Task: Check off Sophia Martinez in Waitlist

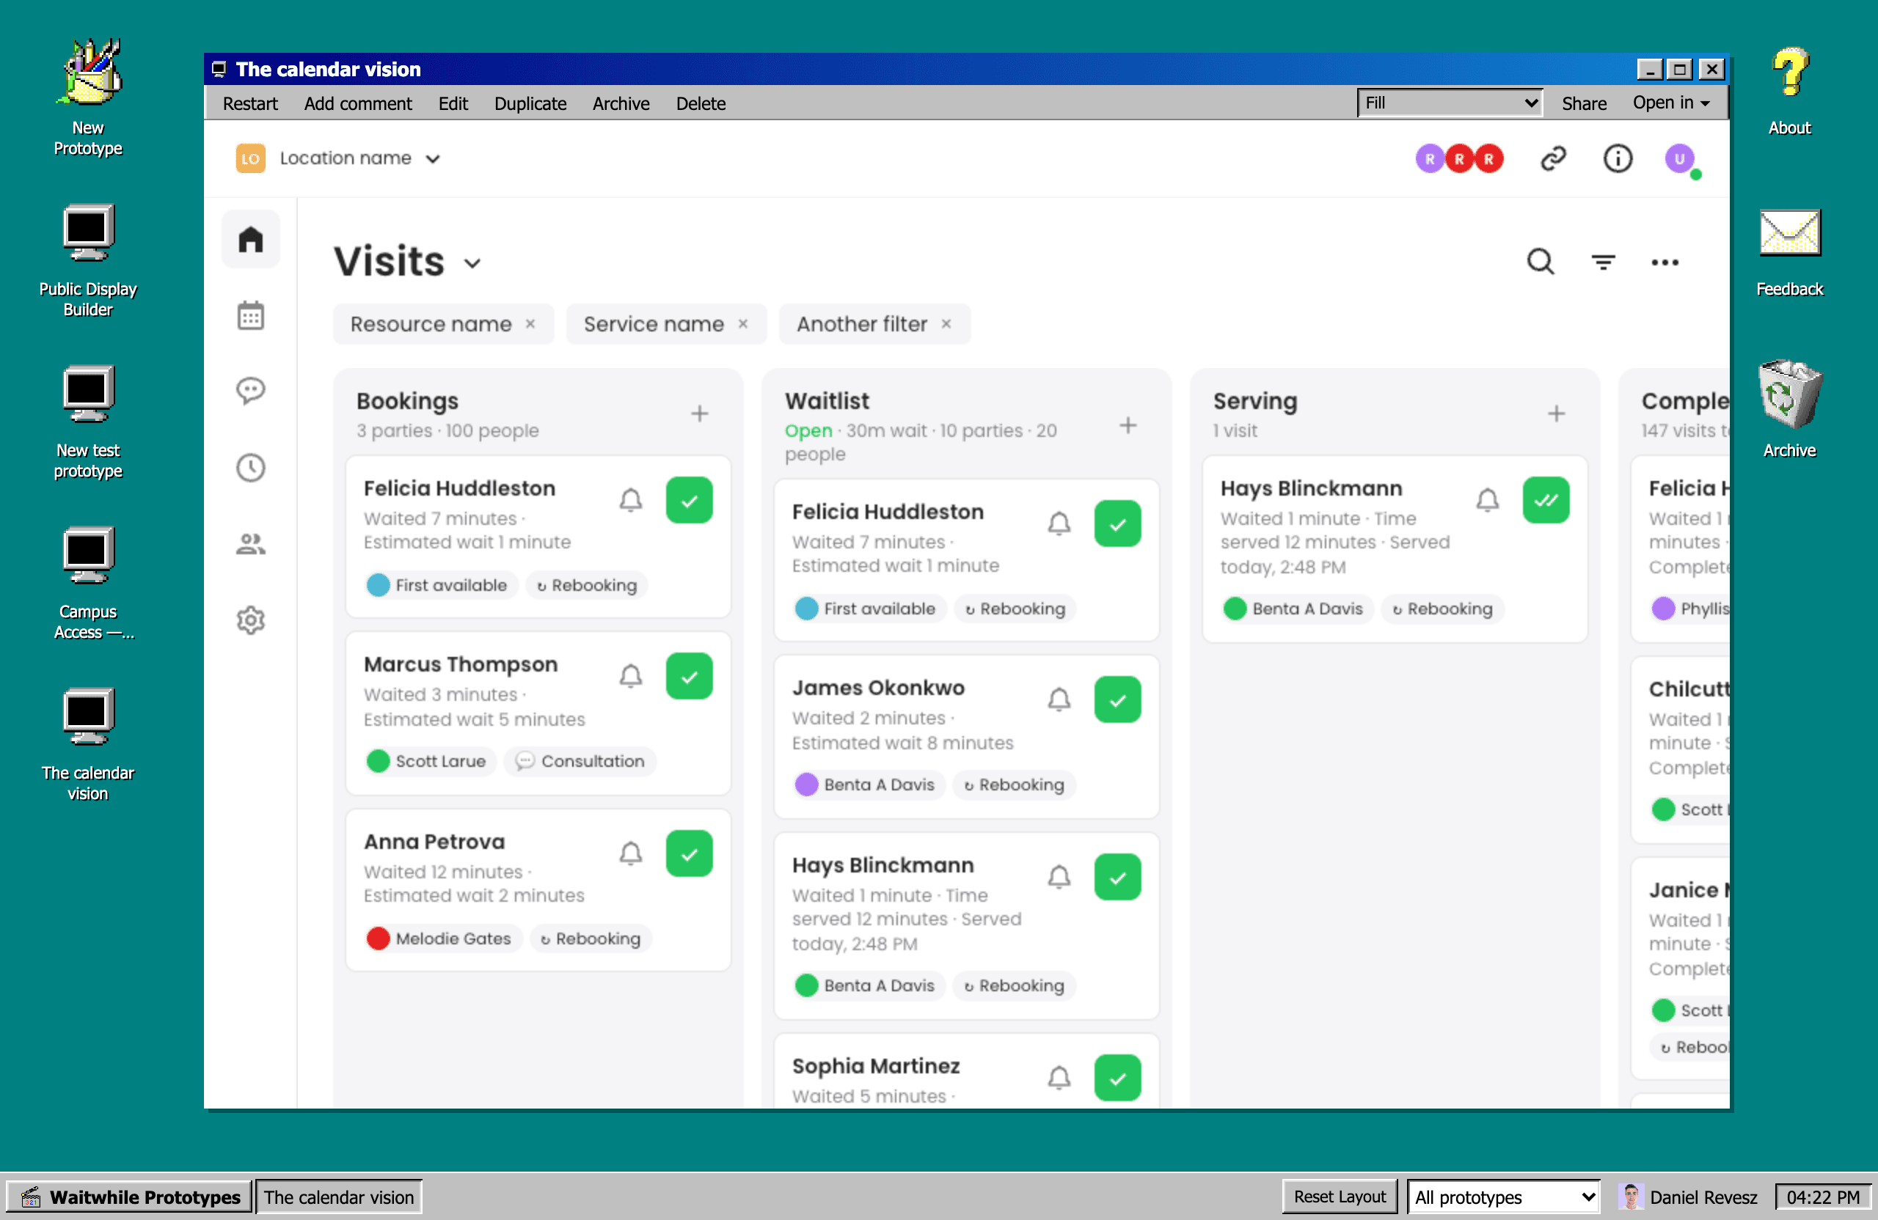Action: [1117, 1077]
